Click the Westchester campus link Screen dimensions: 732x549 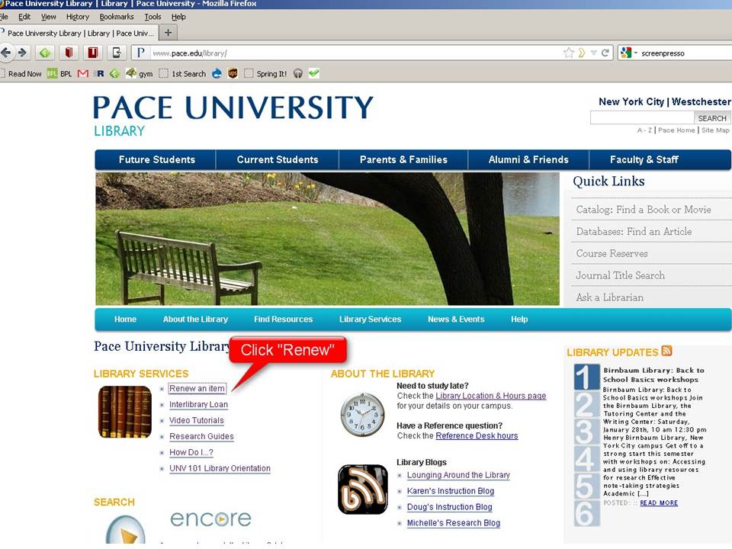coord(701,101)
